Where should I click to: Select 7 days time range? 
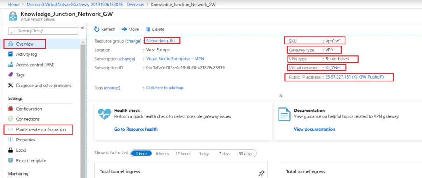pyautogui.click(x=225, y=154)
